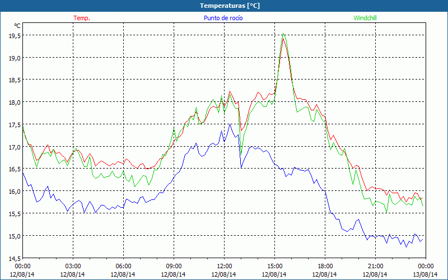Select the red Temp. legend label
Screen dimensions: 448x280
point(82,18)
